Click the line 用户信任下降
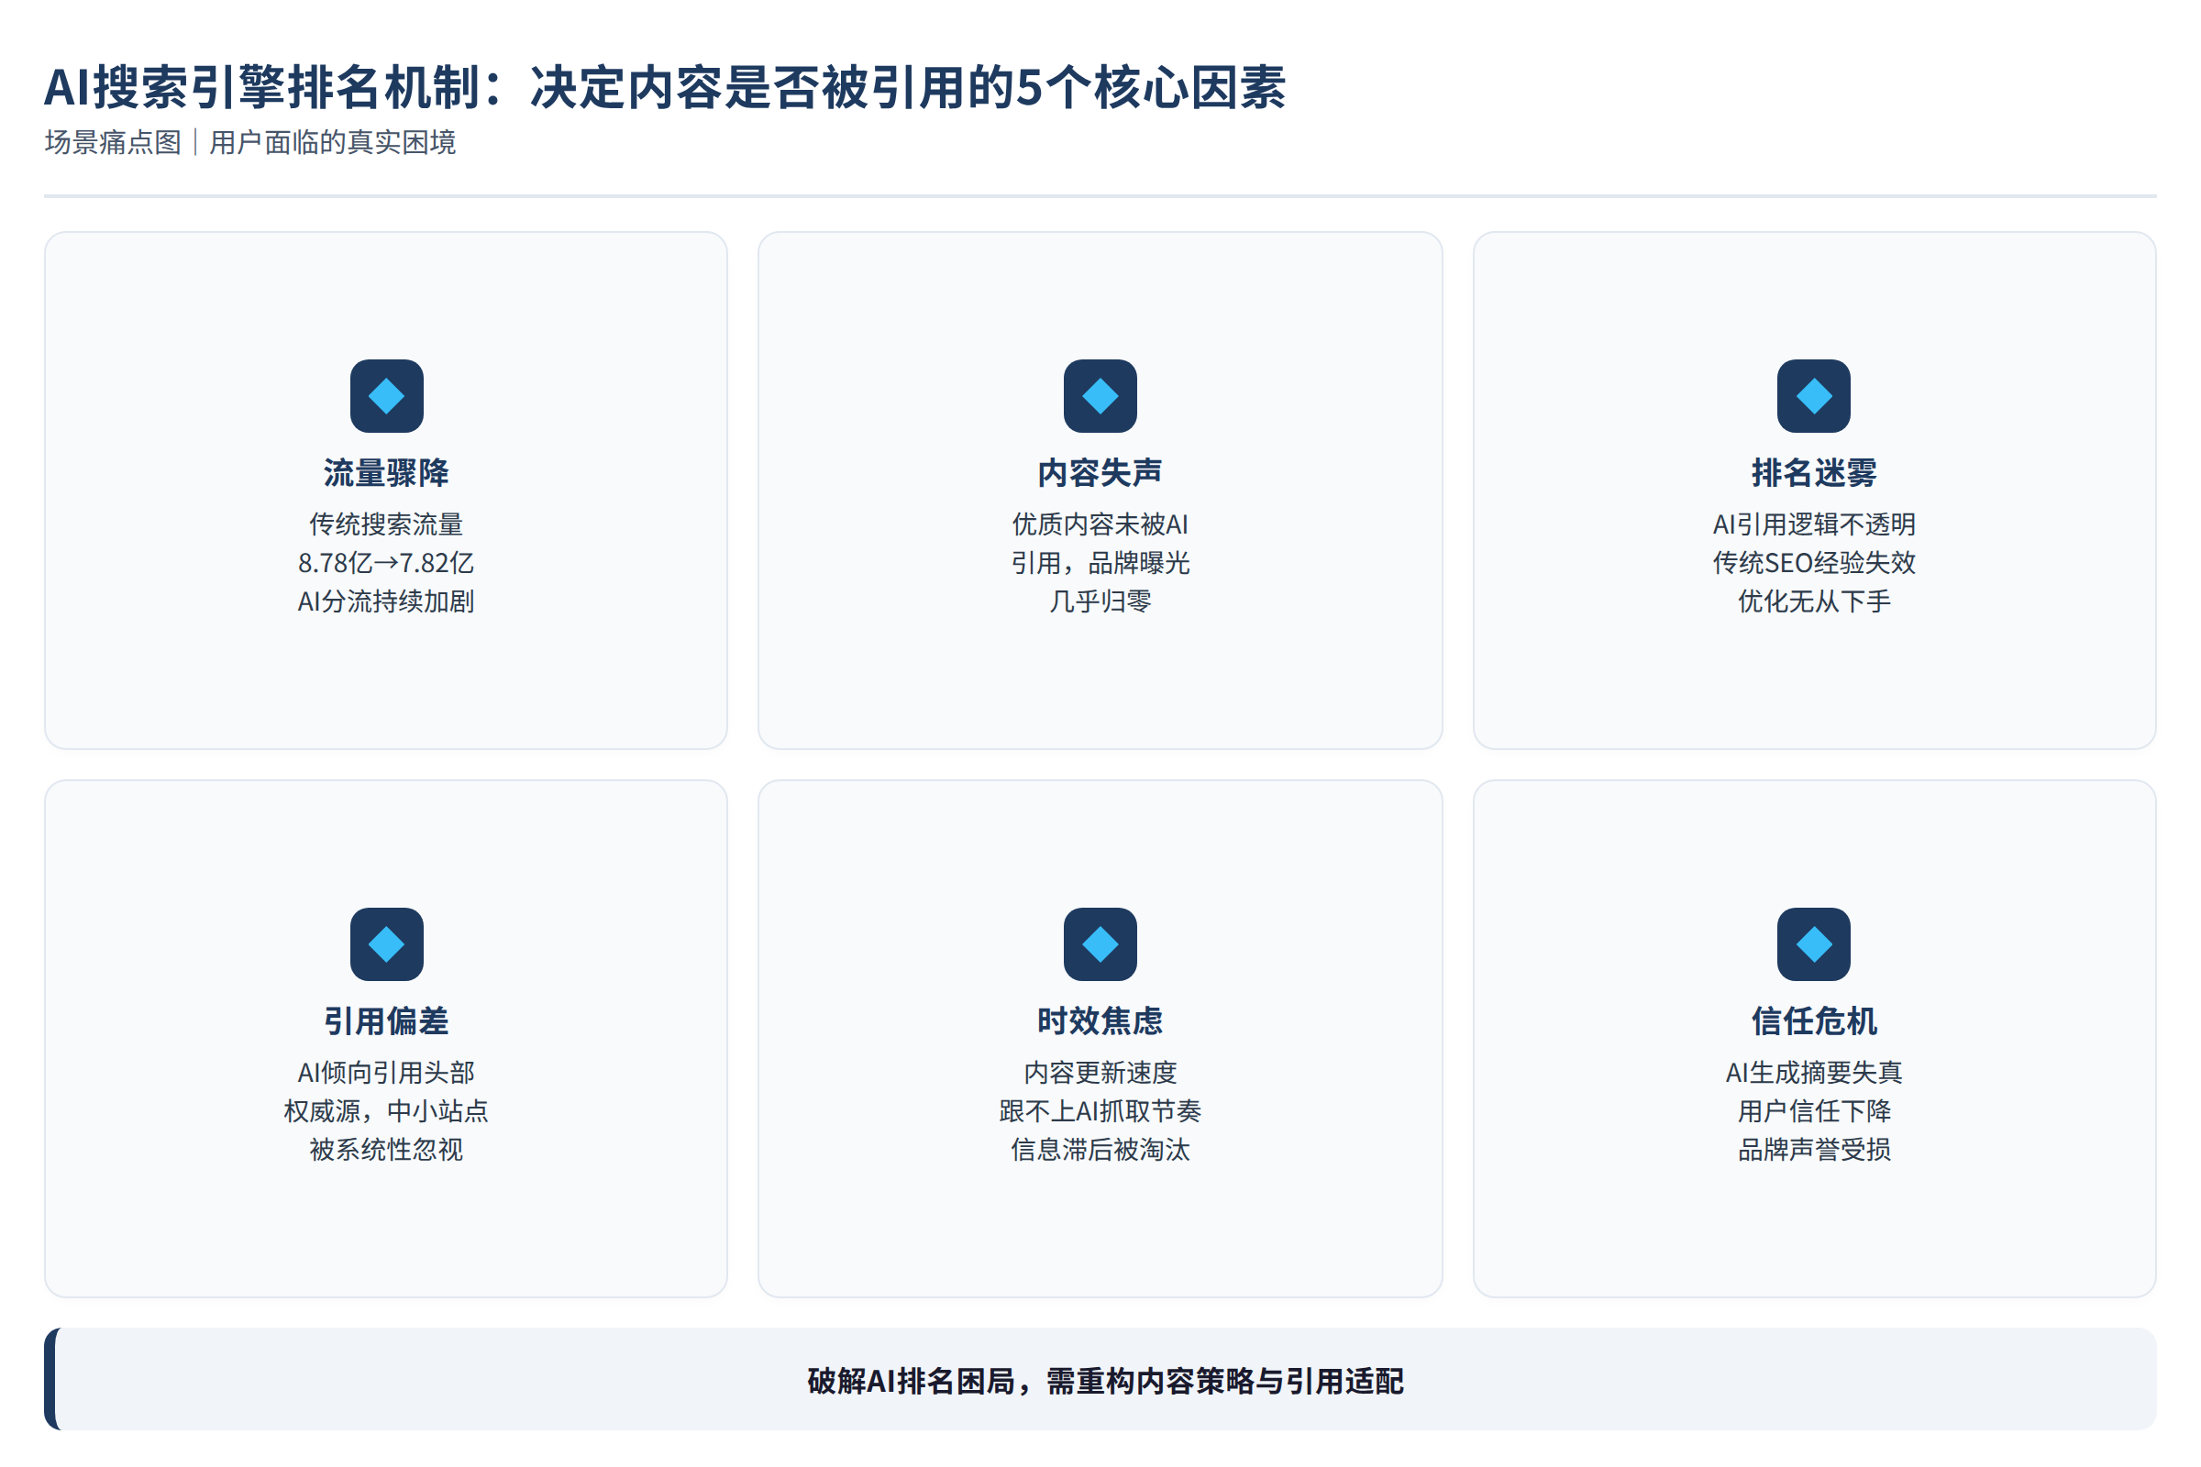This screenshot has height=1467, width=2201. [1814, 1111]
